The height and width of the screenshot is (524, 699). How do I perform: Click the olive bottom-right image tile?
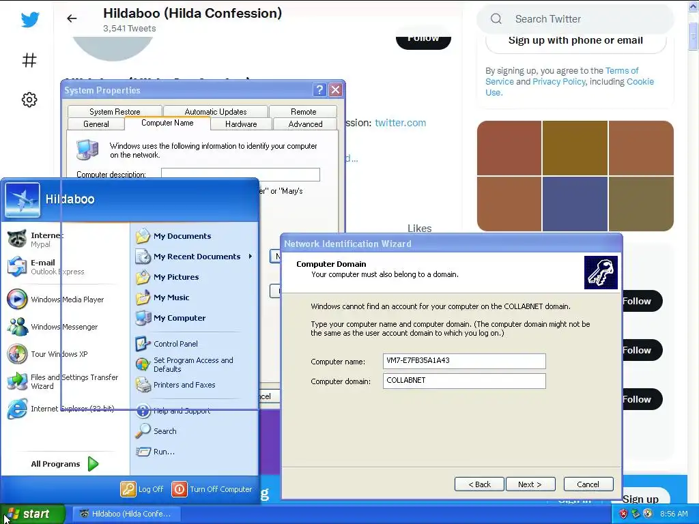tap(641, 203)
